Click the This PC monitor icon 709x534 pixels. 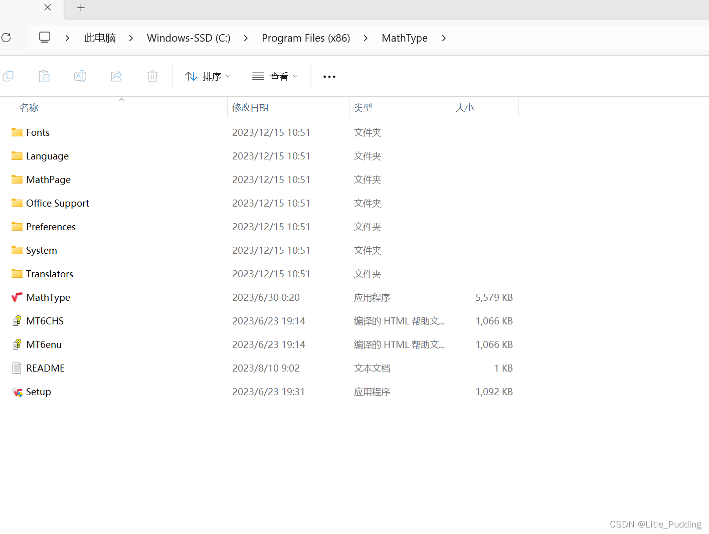click(45, 38)
